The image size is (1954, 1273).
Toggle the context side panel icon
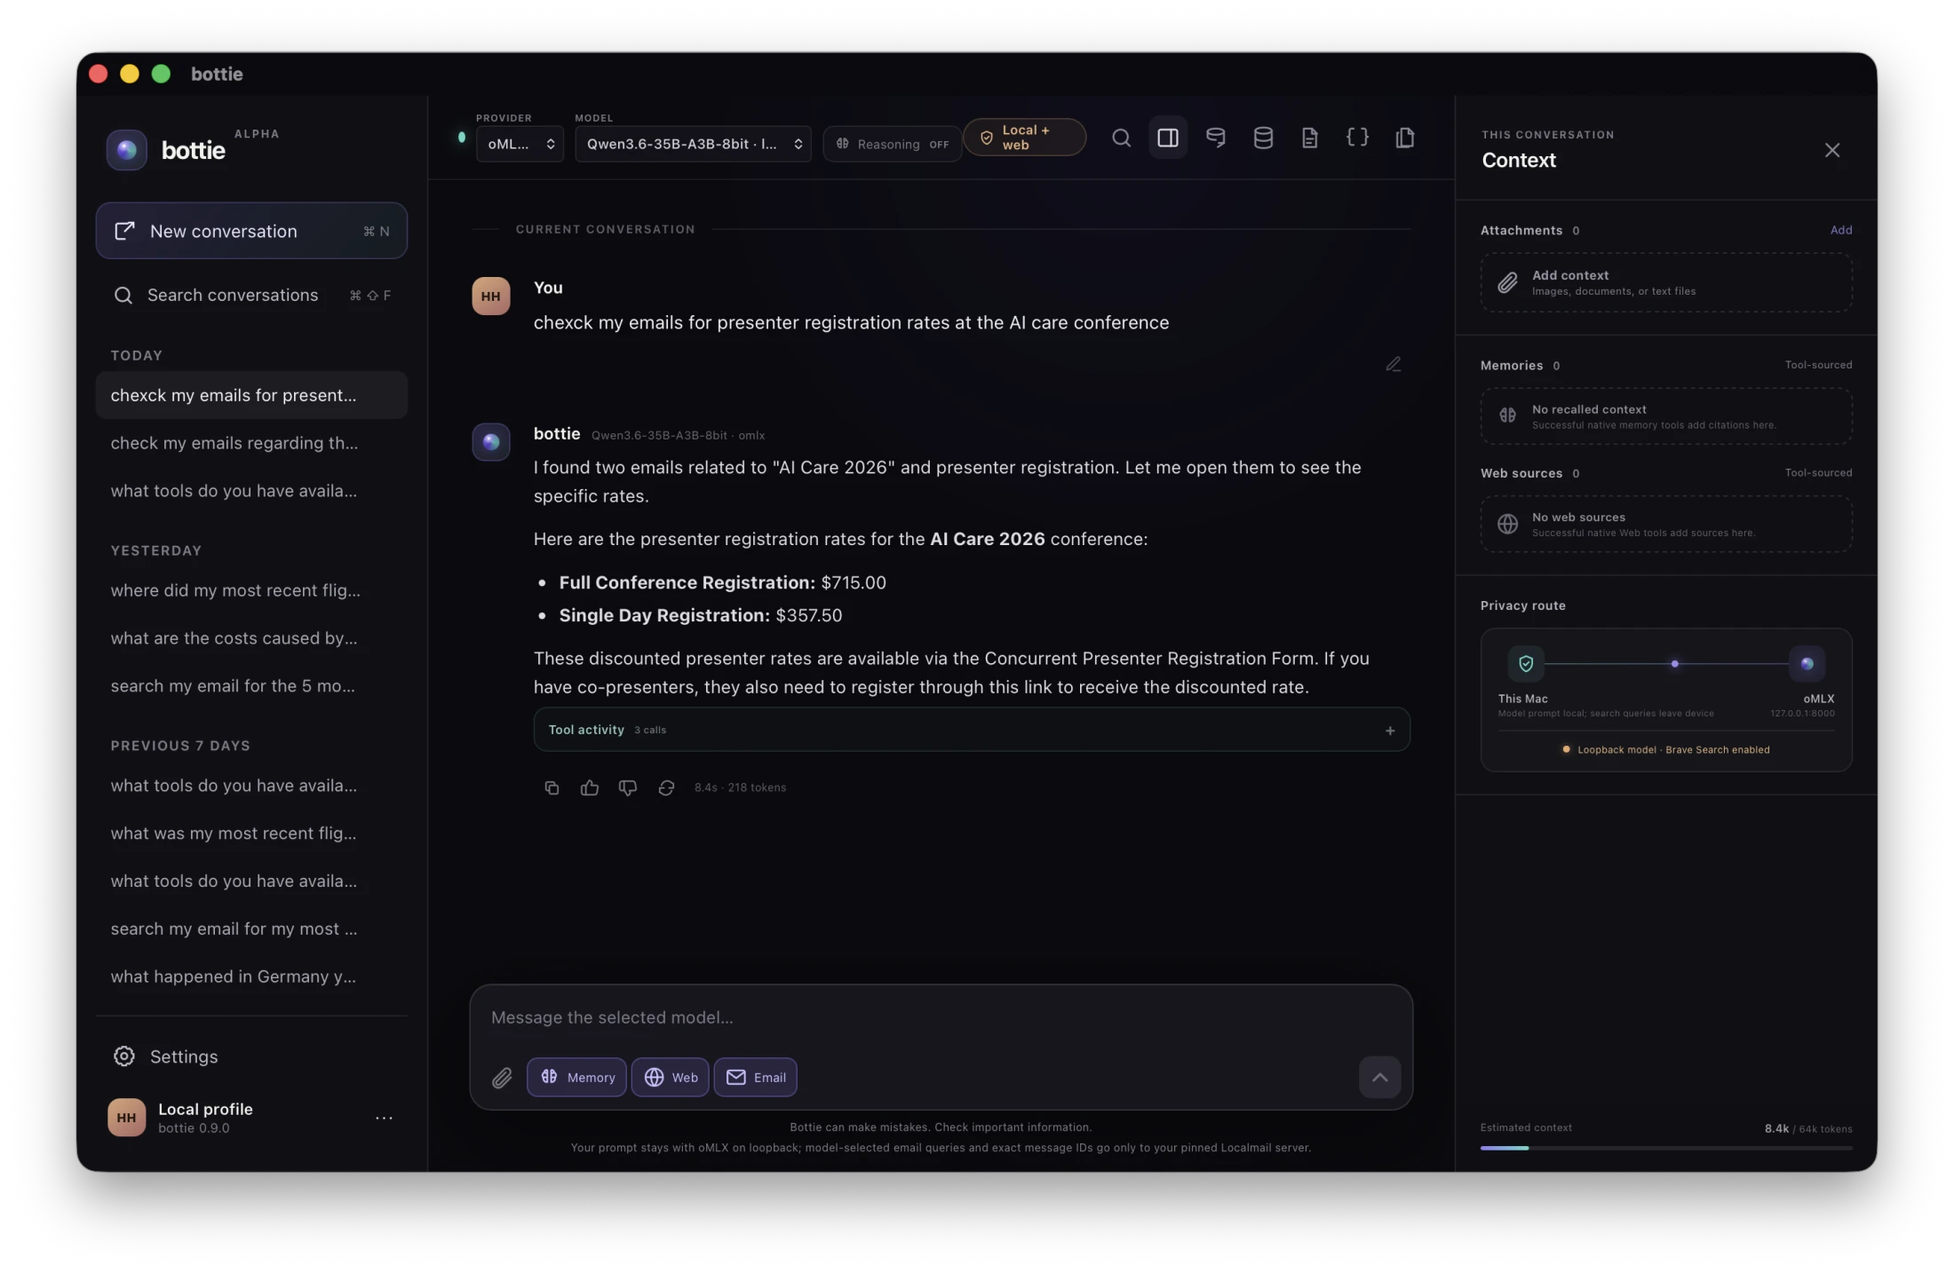tap(1168, 138)
